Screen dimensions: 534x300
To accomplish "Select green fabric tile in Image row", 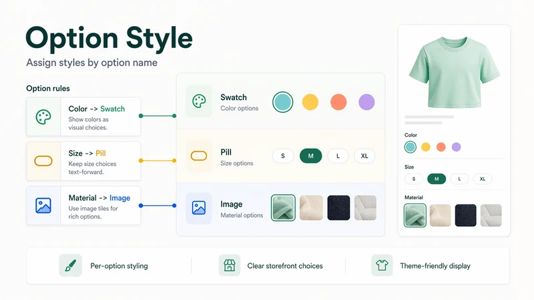I will (x=283, y=208).
